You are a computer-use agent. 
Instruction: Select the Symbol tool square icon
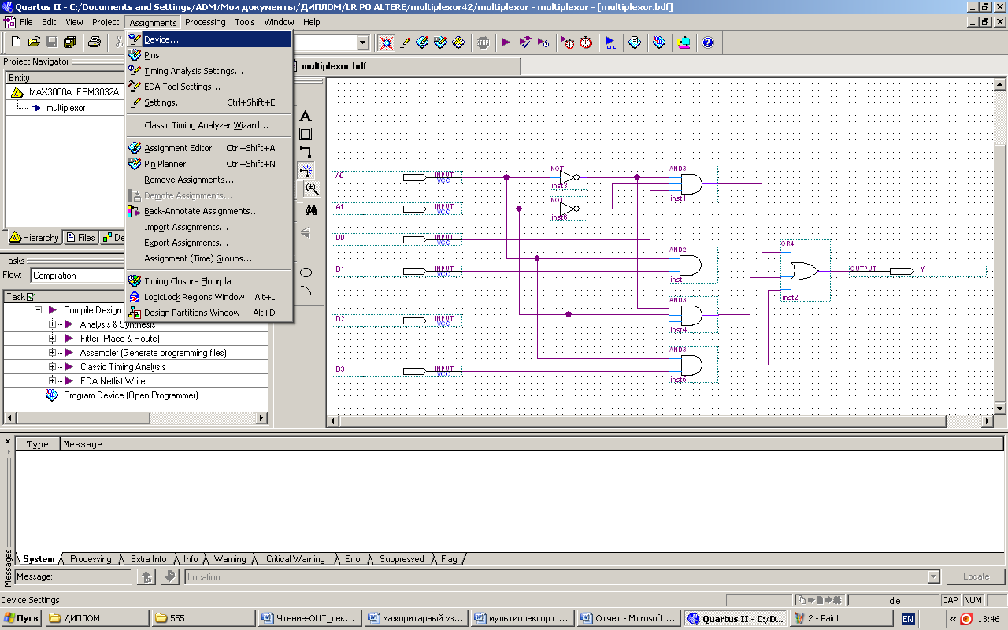tap(306, 134)
